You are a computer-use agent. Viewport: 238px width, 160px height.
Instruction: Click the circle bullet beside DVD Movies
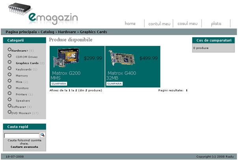pos(9,112)
